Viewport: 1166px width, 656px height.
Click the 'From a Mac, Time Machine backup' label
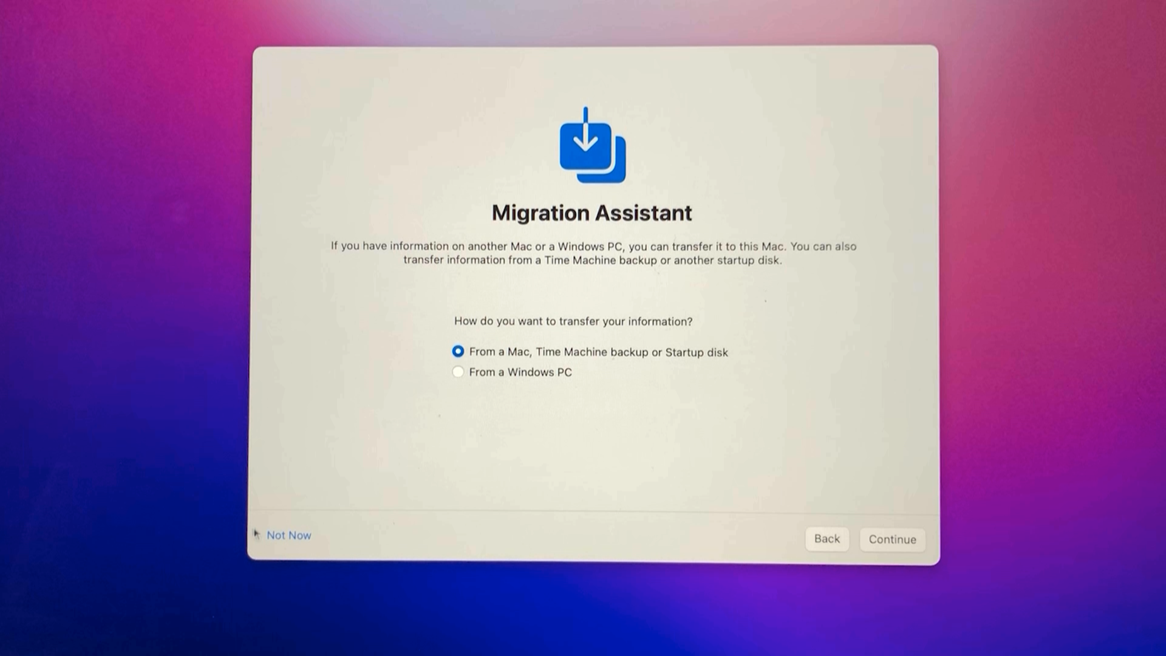598,352
